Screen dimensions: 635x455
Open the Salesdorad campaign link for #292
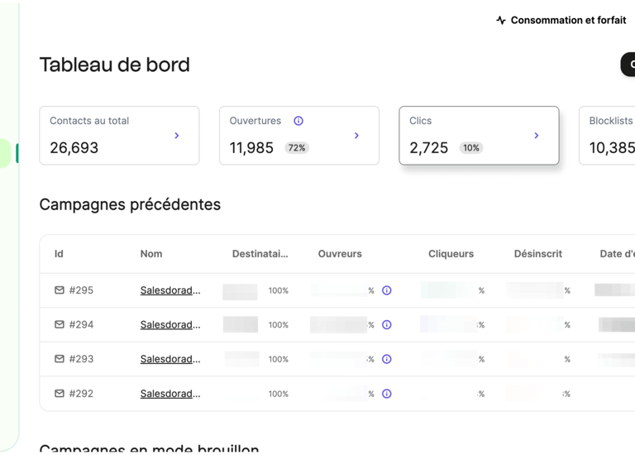(170, 394)
